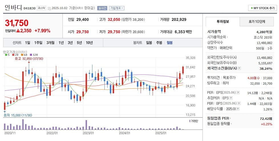Add stock via MY STOCK 추가 button
This screenshot has height=141, width=279.
click(262, 8)
